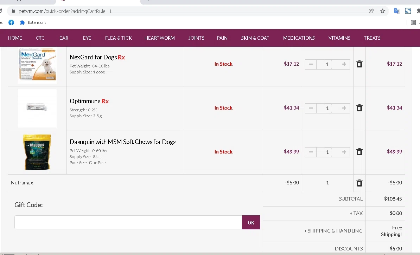This screenshot has width=420, height=255.
Task: Delete NexGard for Dogs from cart
Action: (x=359, y=64)
